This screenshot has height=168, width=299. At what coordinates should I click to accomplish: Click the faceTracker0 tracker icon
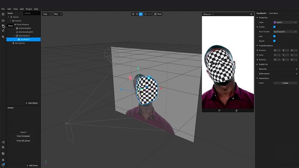coord(17,36)
